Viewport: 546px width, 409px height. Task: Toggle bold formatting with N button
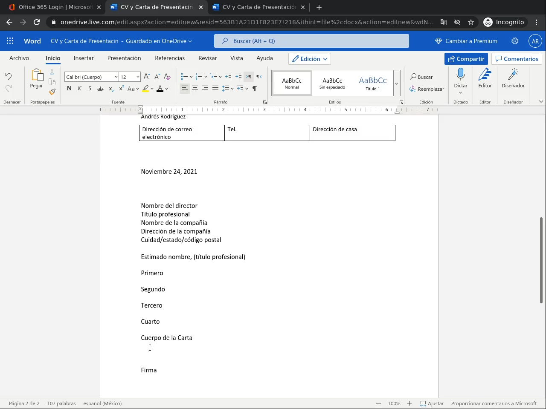[69, 89]
